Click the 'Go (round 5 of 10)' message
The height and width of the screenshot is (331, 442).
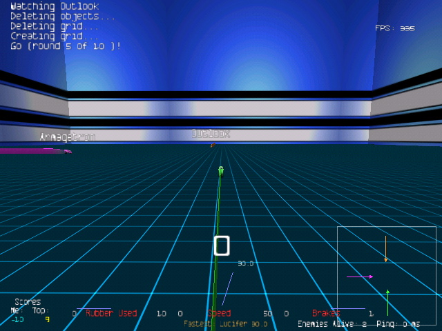[66, 46]
